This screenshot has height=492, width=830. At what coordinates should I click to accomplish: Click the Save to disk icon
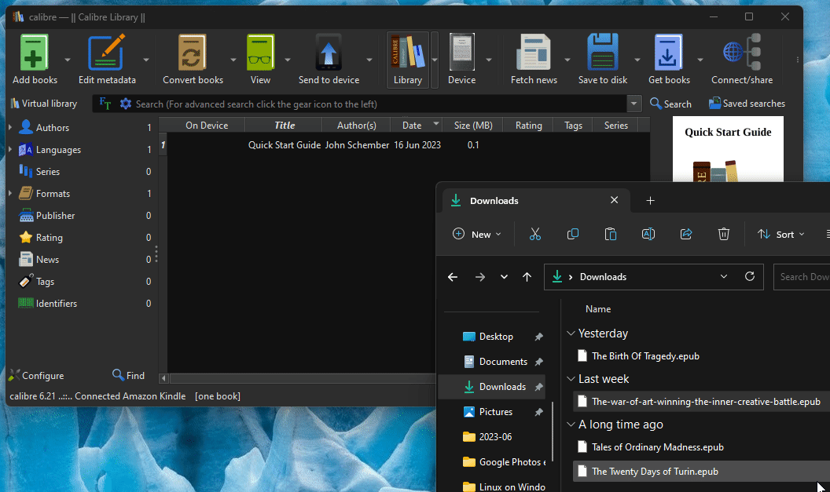click(x=603, y=53)
